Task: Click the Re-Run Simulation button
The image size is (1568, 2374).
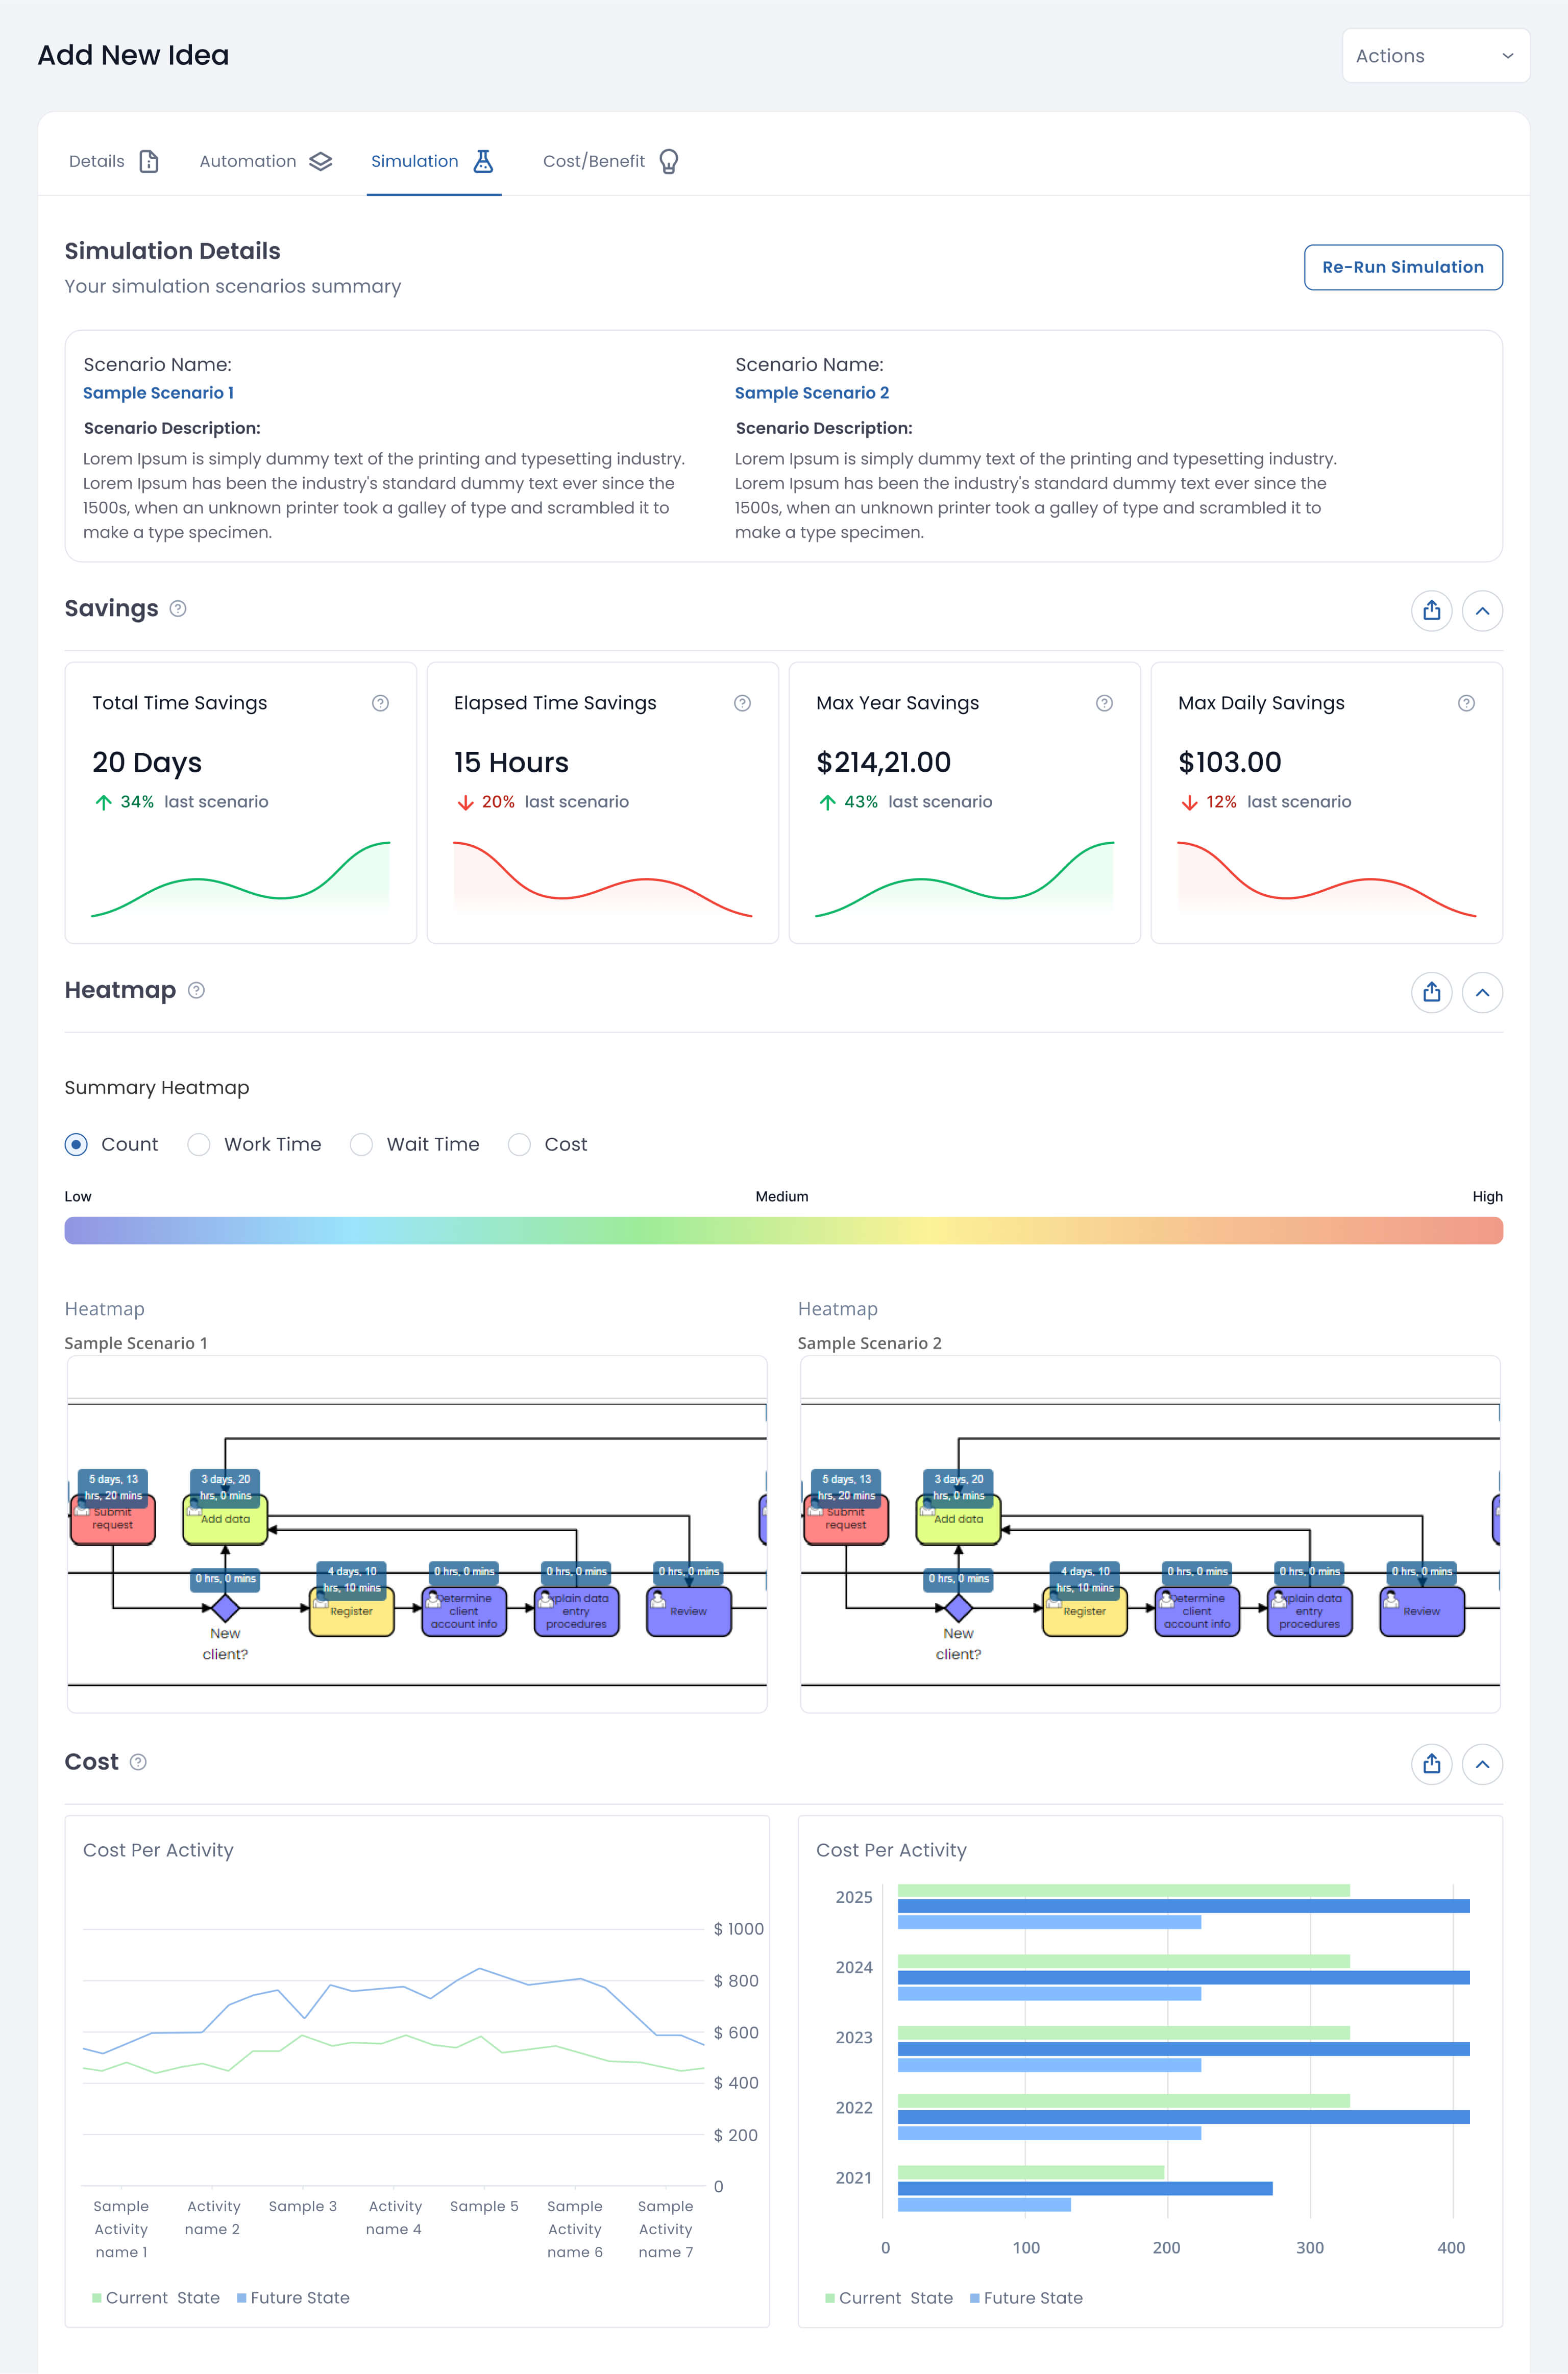Action: tap(1402, 267)
